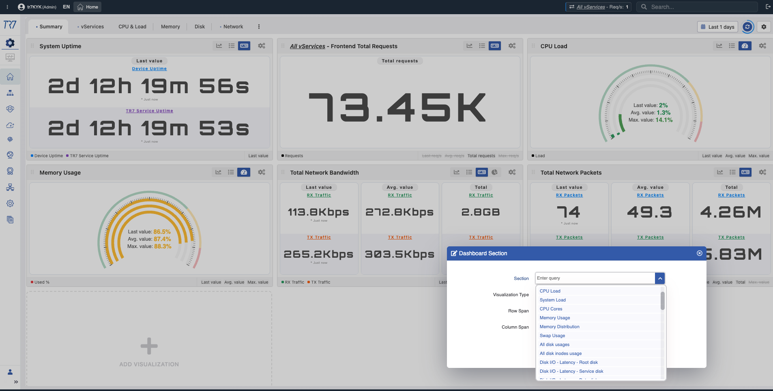Select gauge view for CPU Load
Screen dimensions: 773x391
pos(745,46)
